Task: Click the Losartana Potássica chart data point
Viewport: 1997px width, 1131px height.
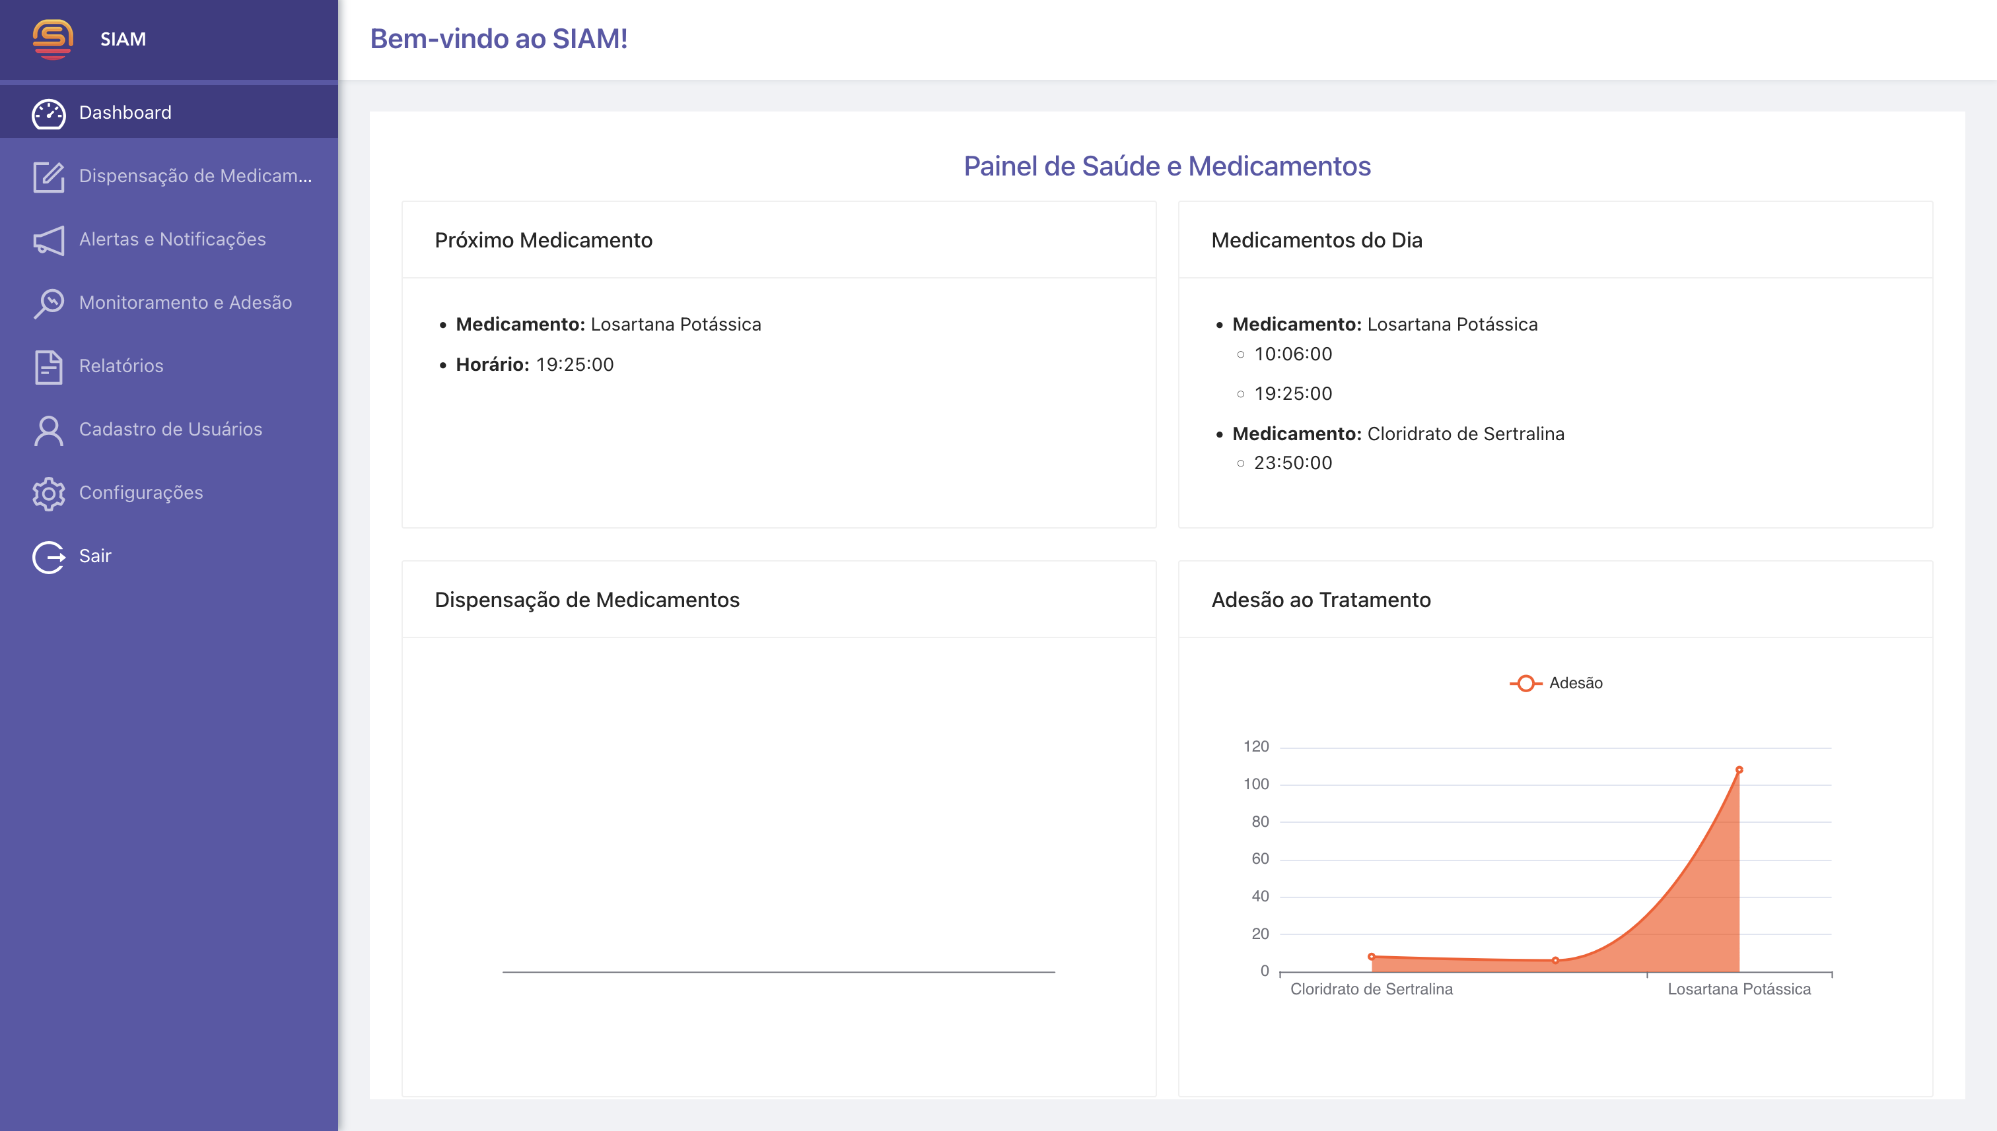Action: click(x=1739, y=770)
